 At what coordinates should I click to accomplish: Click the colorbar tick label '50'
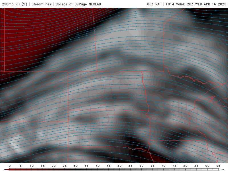click(119, 166)
